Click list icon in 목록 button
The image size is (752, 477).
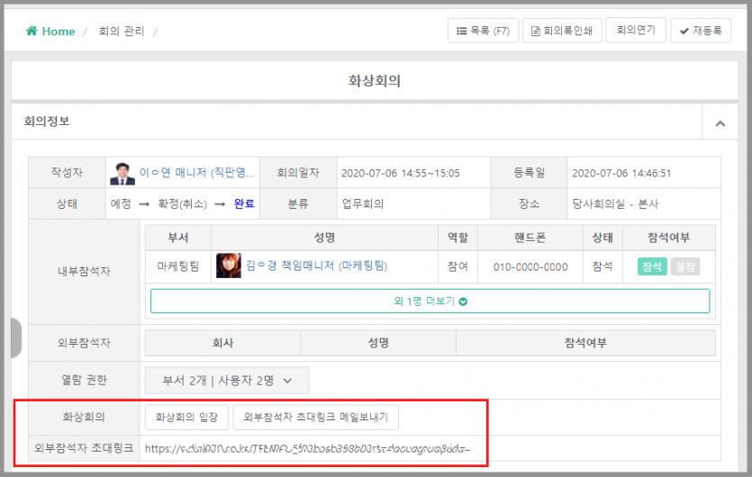click(x=461, y=31)
